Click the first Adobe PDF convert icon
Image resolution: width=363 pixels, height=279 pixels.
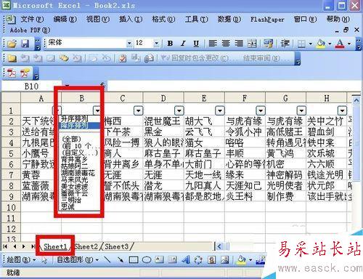click(x=12, y=73)
